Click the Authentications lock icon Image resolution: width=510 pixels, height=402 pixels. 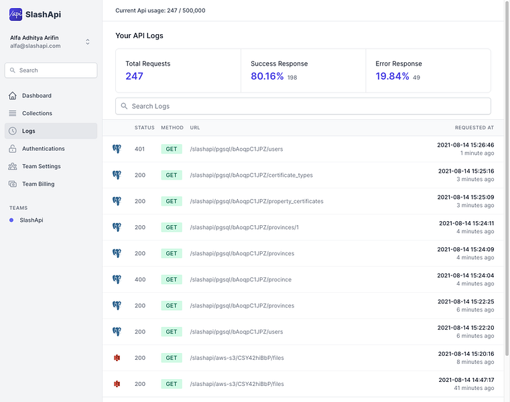(13, 149)
